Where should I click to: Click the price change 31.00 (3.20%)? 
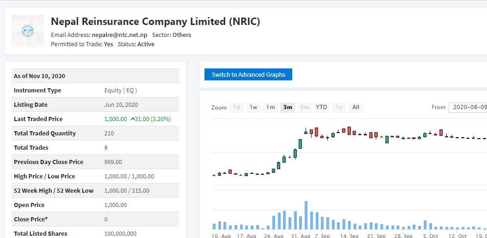click(x=151, y=119)
